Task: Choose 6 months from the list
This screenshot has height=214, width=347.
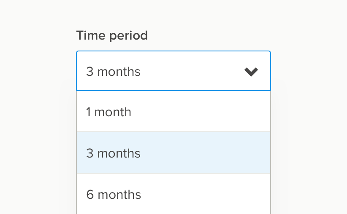Action: click(173, 195)
